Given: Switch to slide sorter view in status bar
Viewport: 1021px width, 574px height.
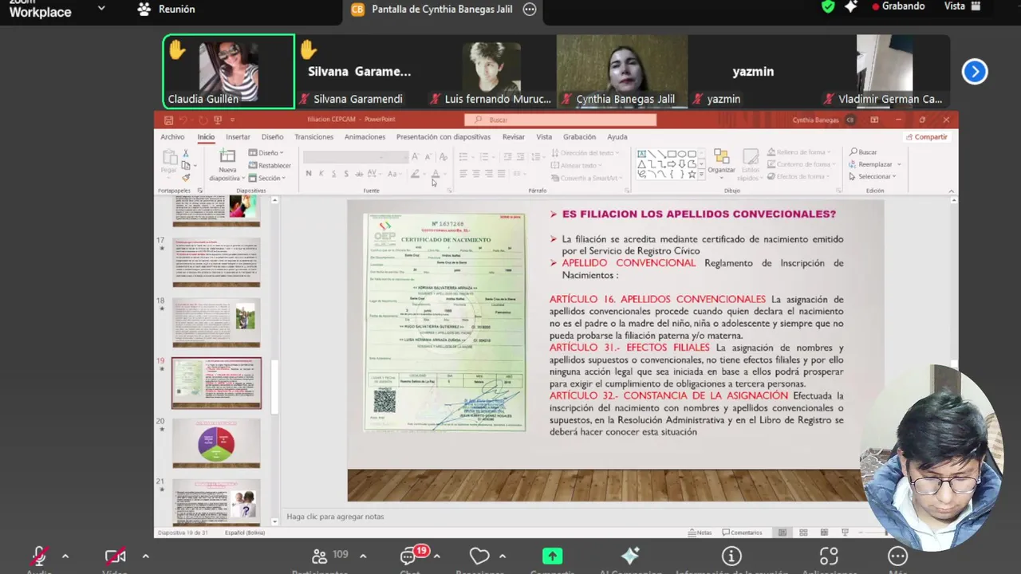Looking at the screenshot, I should (x=803, y=533).
